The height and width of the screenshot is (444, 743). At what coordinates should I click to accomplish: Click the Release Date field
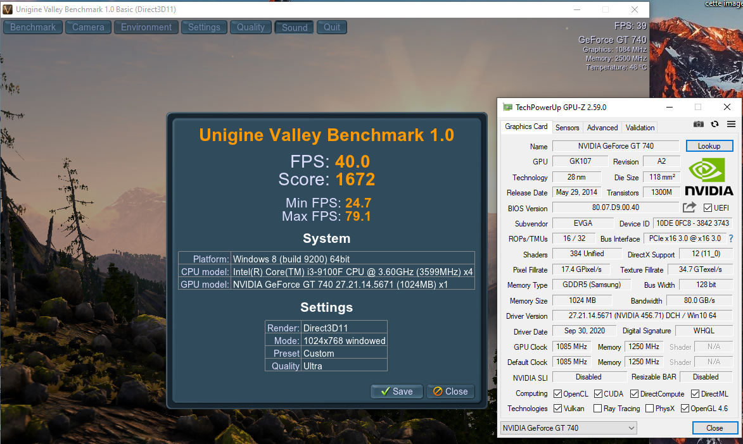(576, 192)
